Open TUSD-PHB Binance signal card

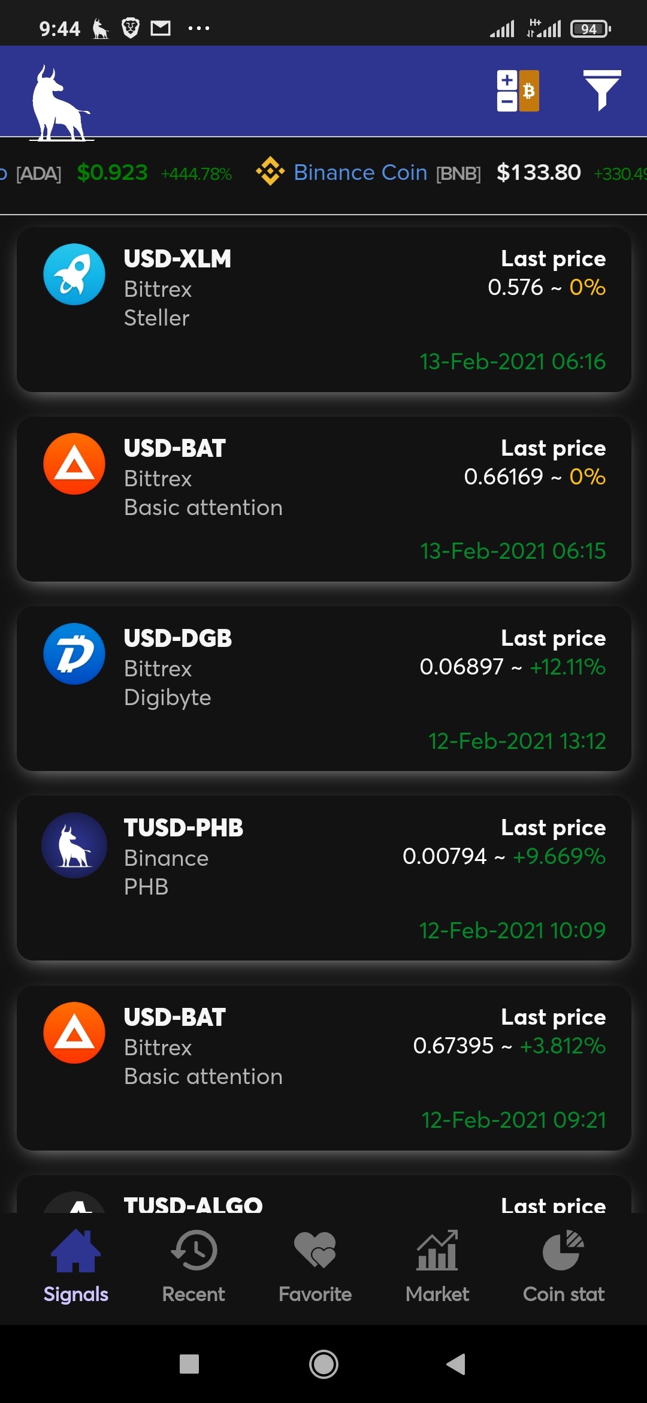click(323, 878)
